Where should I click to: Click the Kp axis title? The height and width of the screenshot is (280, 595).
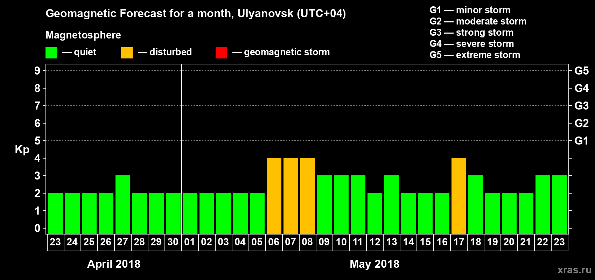coord(22,150)
